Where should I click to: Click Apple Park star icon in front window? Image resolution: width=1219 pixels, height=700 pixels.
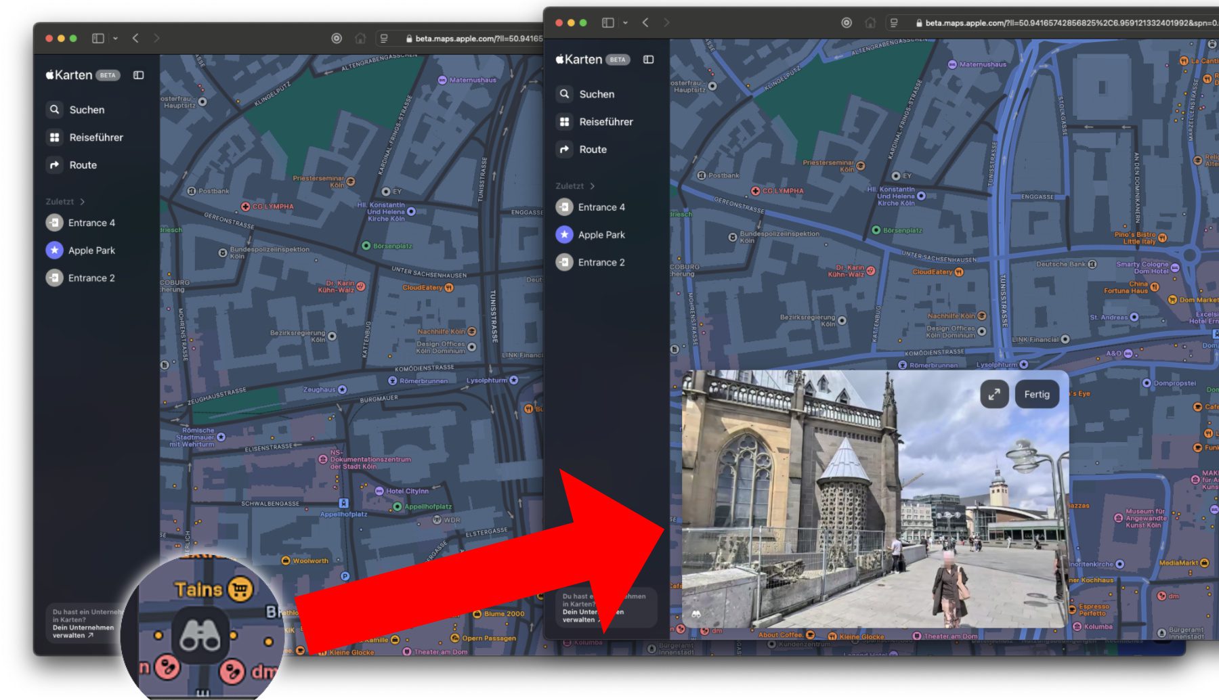[x=564, y=235]
